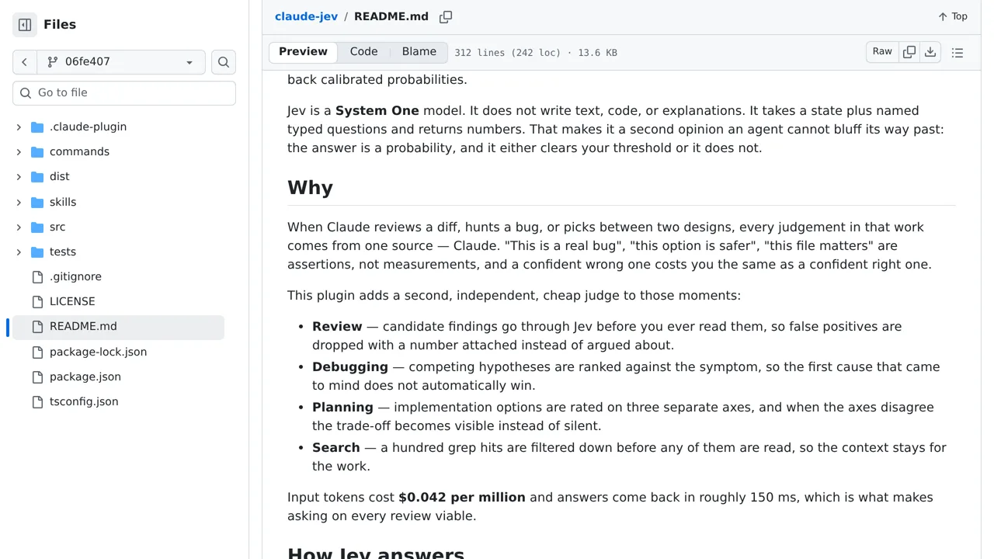Select README.md in the file tree

click(118, 326)
